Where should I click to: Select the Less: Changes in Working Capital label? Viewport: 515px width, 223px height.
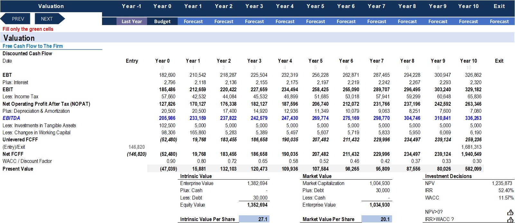[36, 132]
